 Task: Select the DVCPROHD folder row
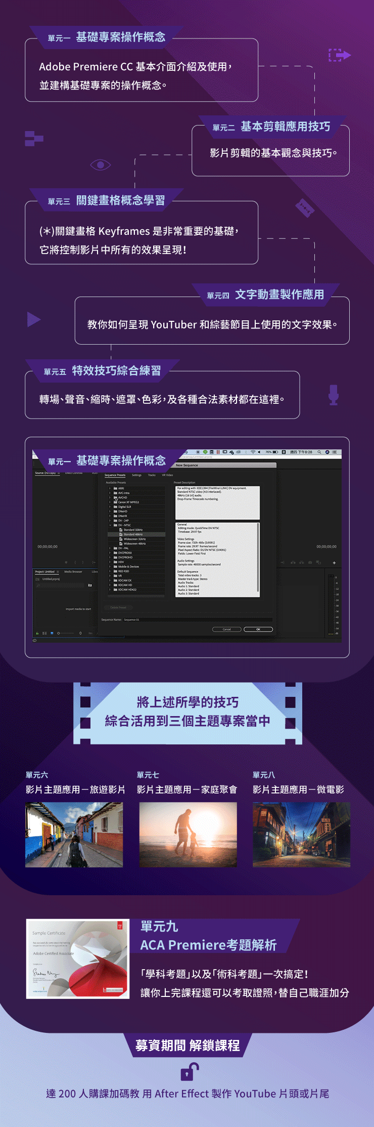click(x=136, y=557)
